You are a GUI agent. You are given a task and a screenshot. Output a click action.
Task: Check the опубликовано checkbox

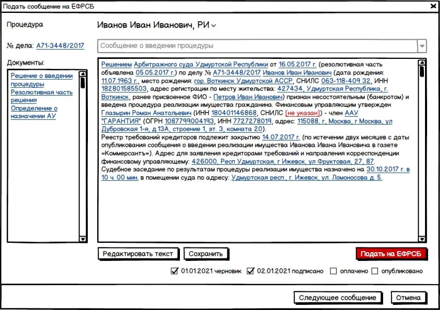(375, 271)
